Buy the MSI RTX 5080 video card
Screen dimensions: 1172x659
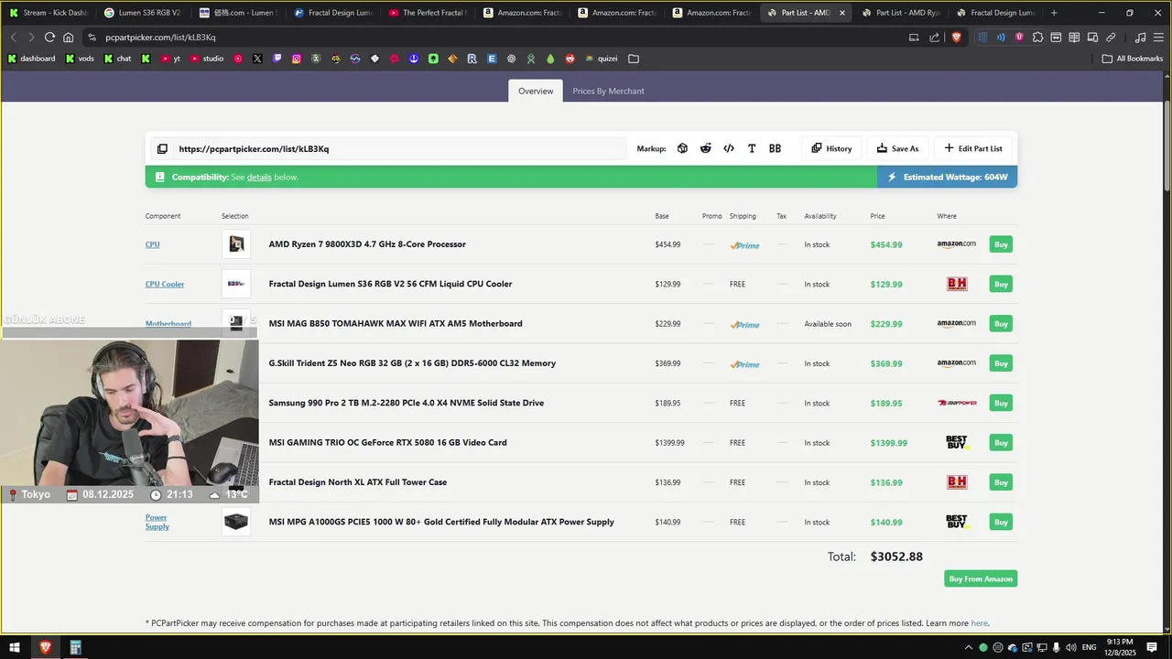coord(1001,443)
